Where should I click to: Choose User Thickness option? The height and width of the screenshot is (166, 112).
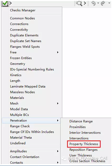(81, 155)
